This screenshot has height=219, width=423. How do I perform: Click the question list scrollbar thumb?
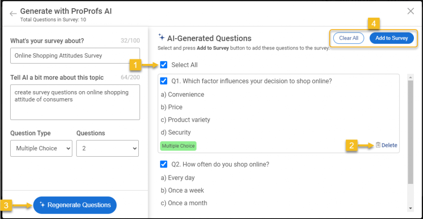[x=410, y=132]
